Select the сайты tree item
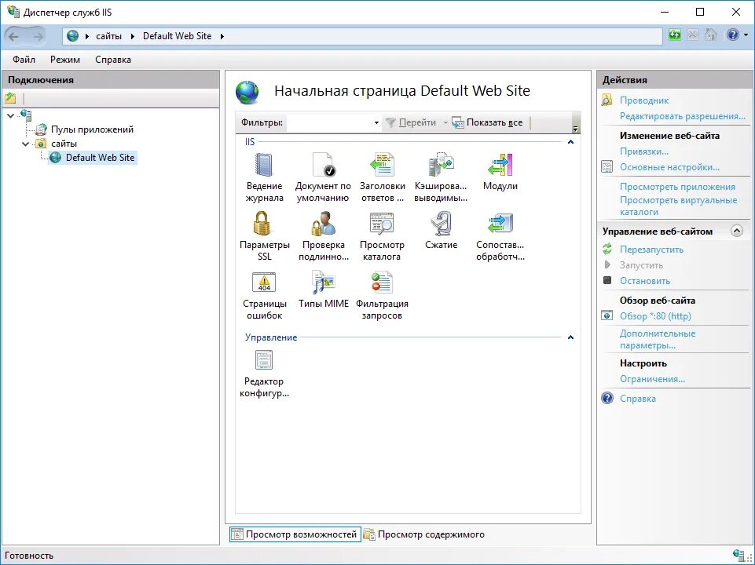Image resolution: width=755 pixels, height=565 pixels. click(x=64, y=144)
